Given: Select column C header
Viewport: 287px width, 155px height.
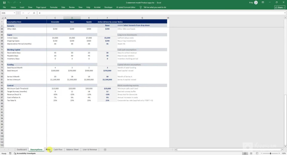Looking at the screenshot, I should coord(55,18).
